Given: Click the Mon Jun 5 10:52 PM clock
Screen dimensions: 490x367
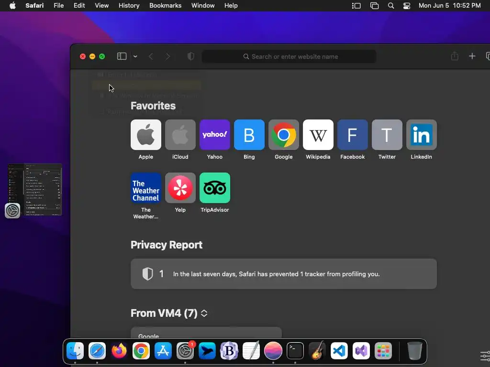Looking at the screenshot, I should click(449, 6).
